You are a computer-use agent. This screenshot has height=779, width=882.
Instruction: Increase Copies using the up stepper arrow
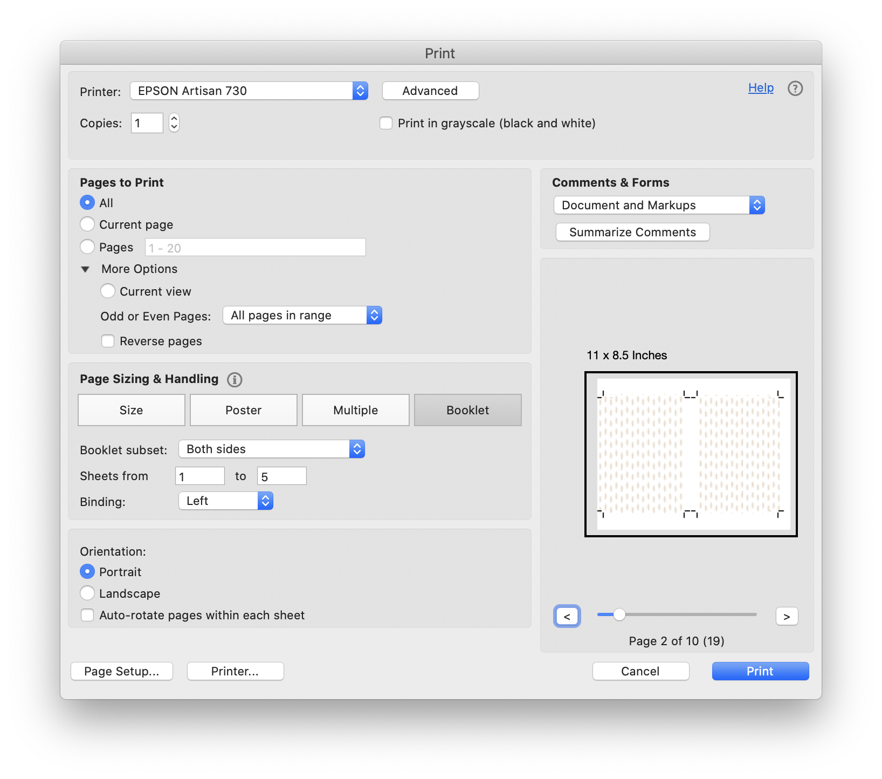tap(173, 118)
